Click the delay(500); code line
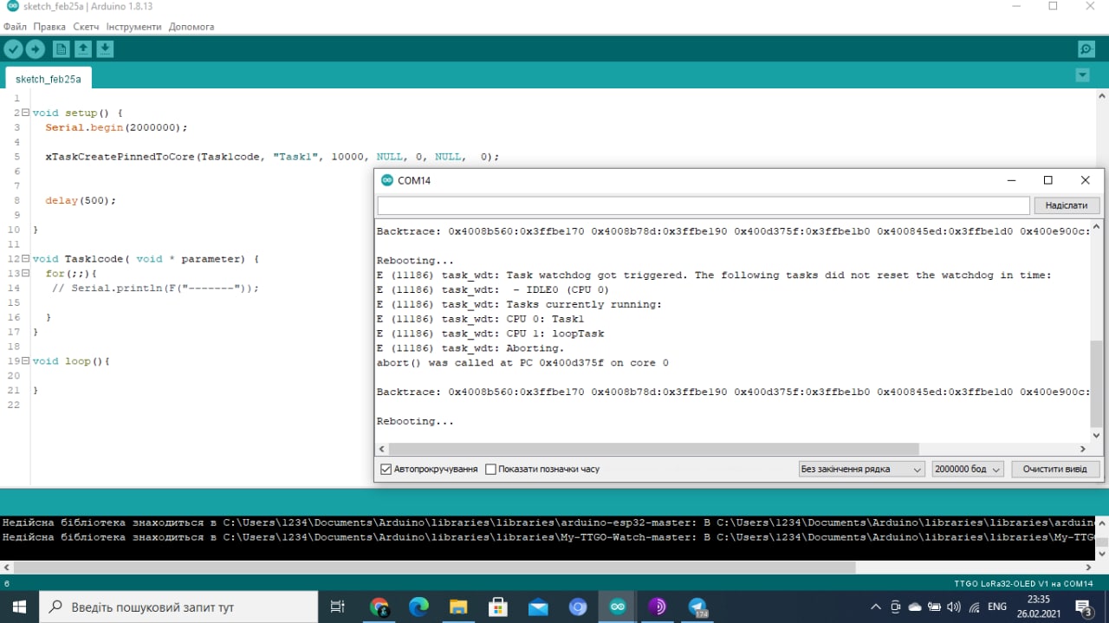 (81, 200)
